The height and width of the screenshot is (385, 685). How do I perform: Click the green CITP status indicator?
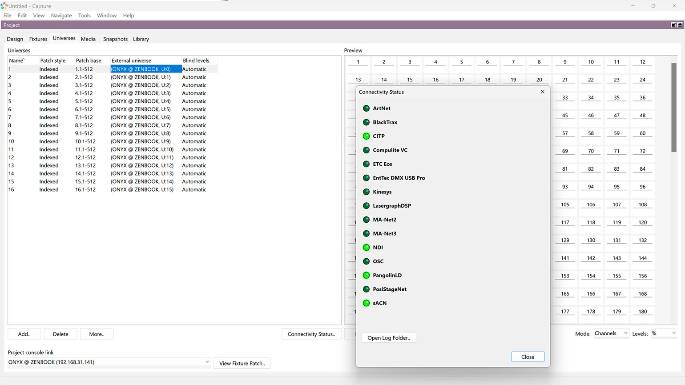tap(366, 136)
